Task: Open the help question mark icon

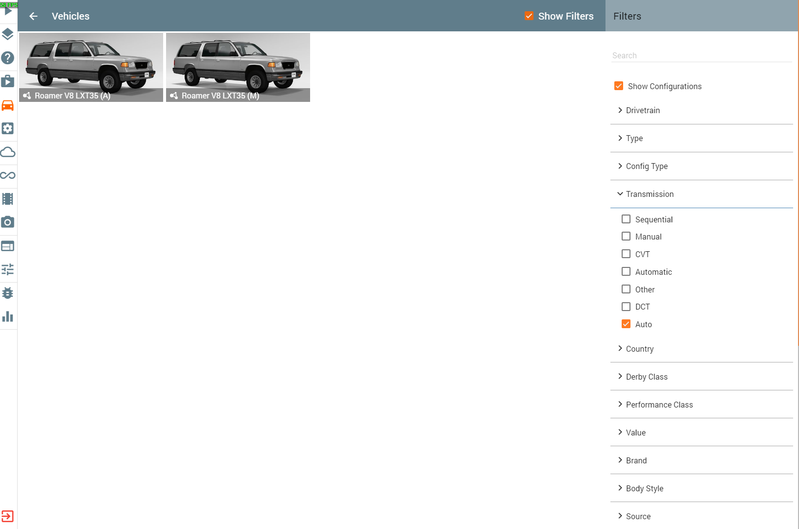Action: 7,58
